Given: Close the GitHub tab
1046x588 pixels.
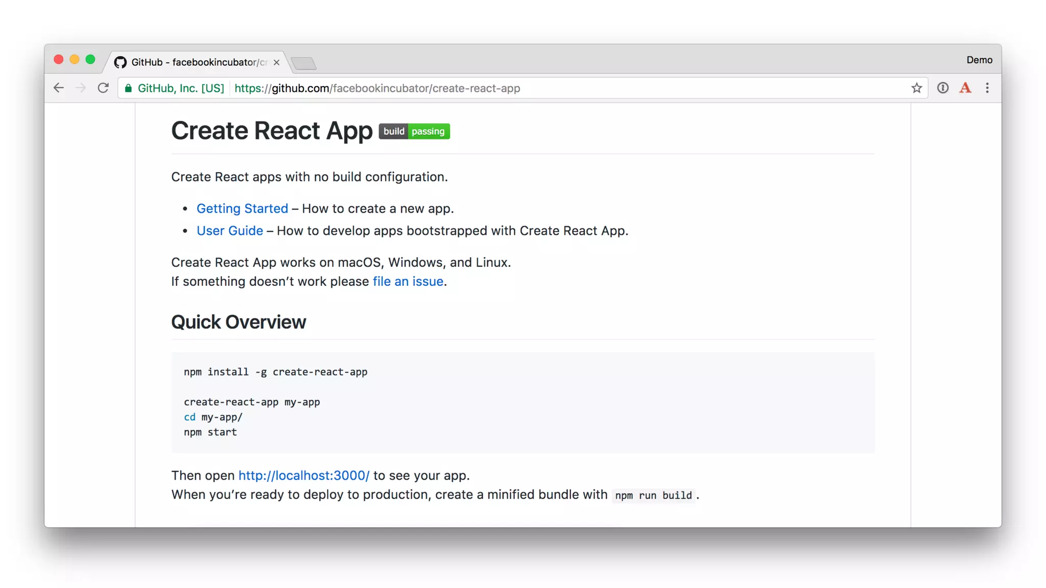Looking at the screenshot, I should (x=276, y=62).
